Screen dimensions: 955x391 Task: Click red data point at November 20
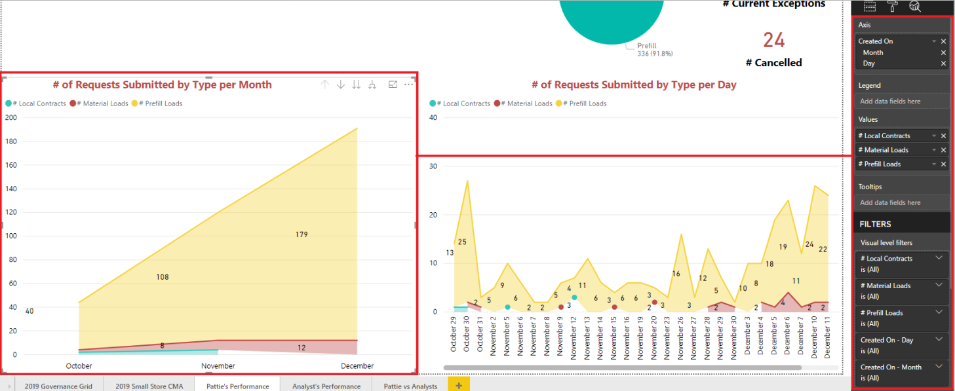coord(654,302)
